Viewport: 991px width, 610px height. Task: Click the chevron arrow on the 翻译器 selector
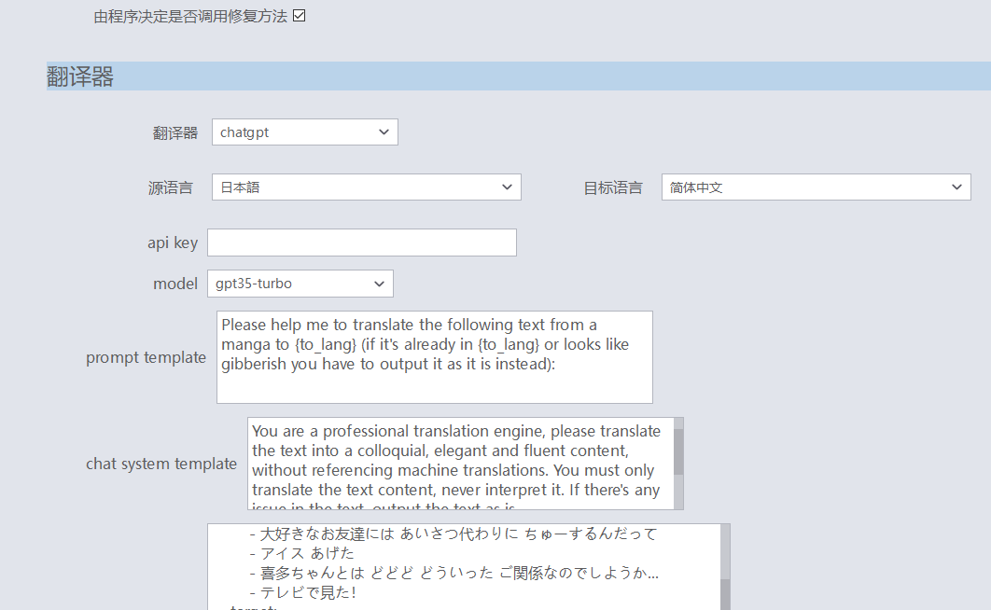pyautogui.click(x=384, y=132)
